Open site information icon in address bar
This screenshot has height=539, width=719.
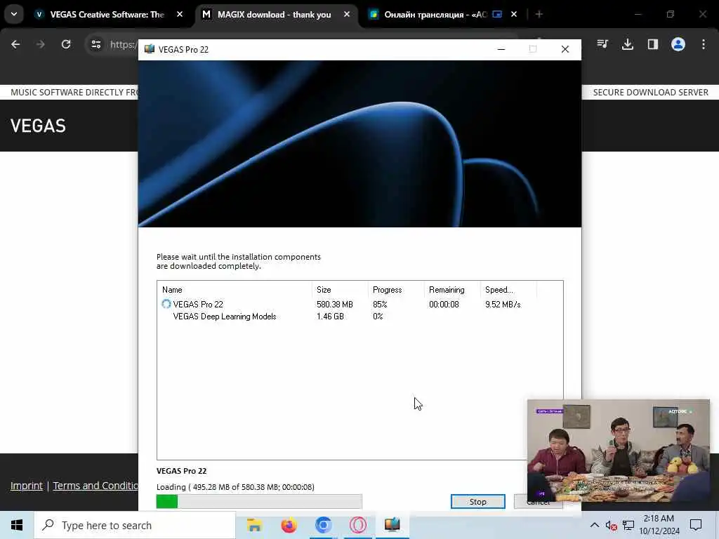95,44
